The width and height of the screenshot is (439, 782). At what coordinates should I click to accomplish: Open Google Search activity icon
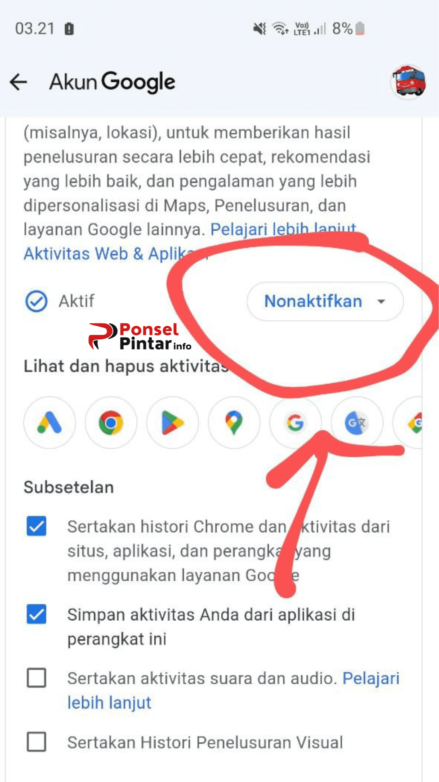tap(296, 422)
